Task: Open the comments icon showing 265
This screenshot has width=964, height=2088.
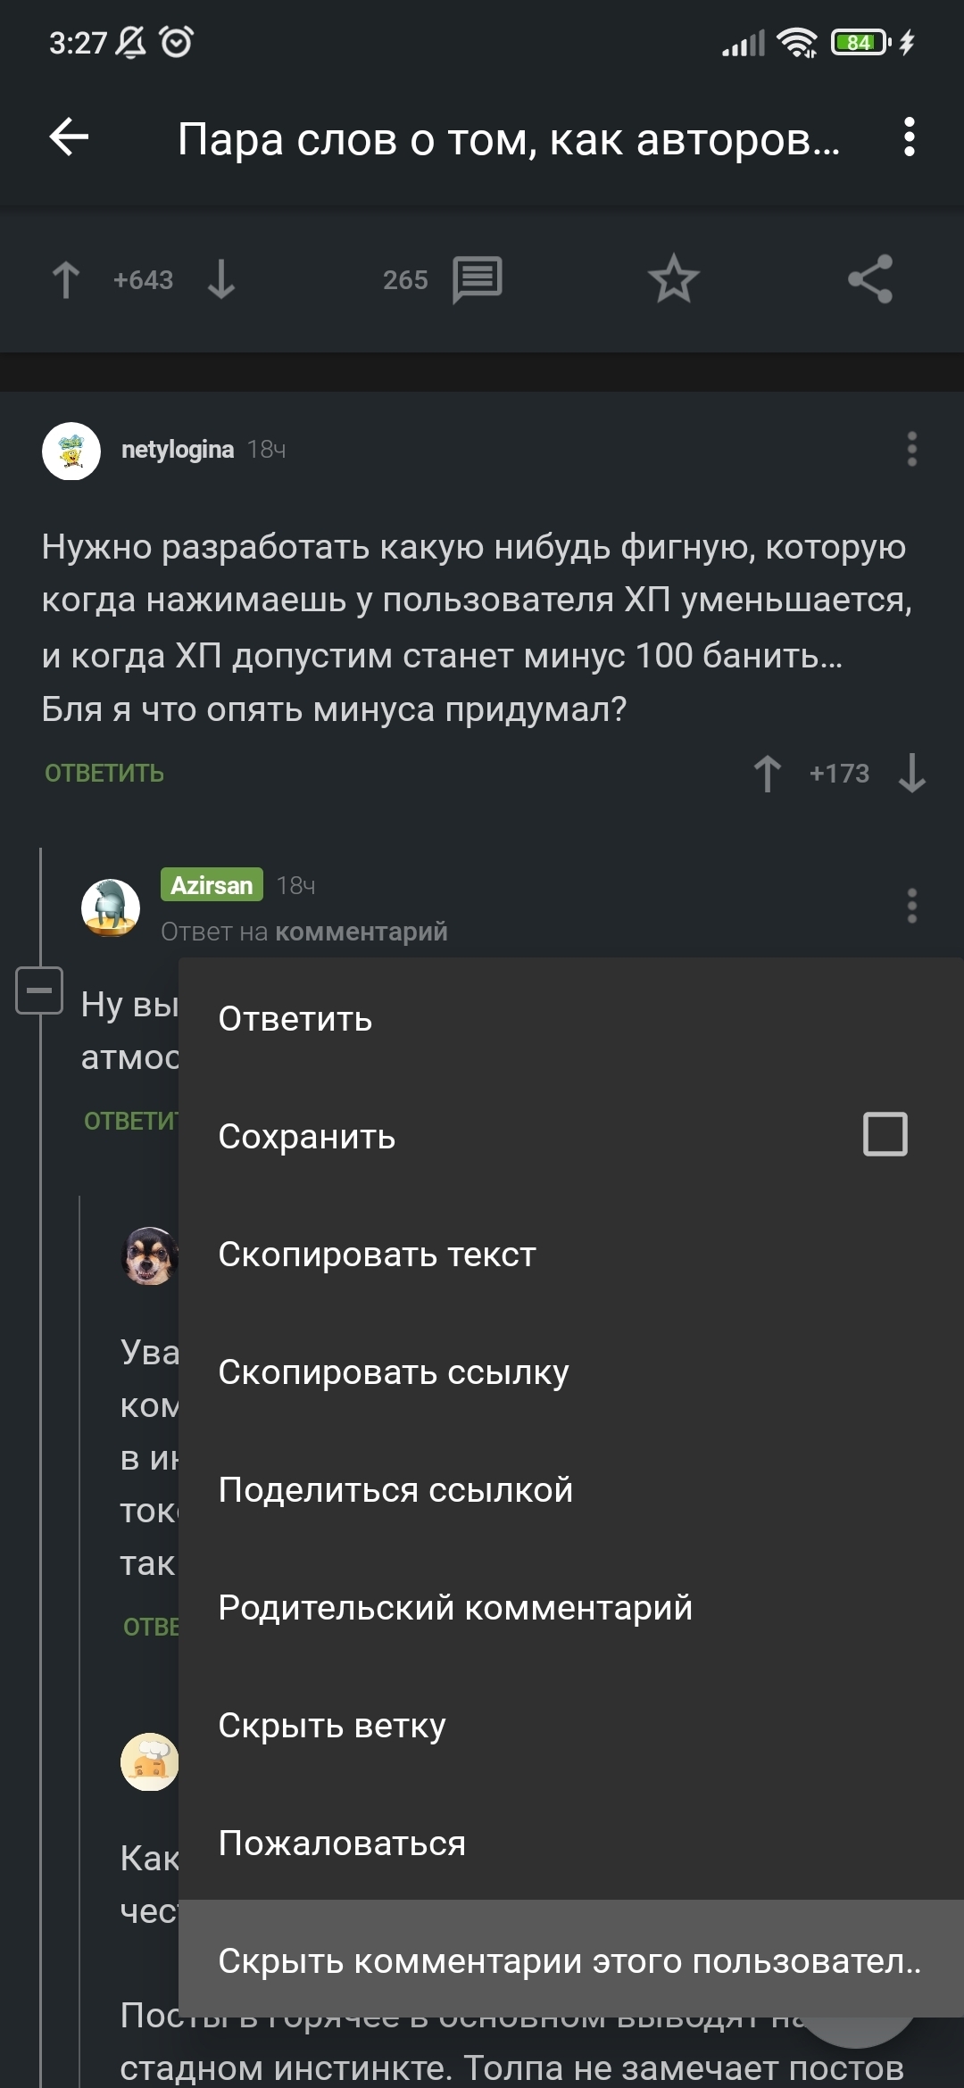Action: click(478, 279)
